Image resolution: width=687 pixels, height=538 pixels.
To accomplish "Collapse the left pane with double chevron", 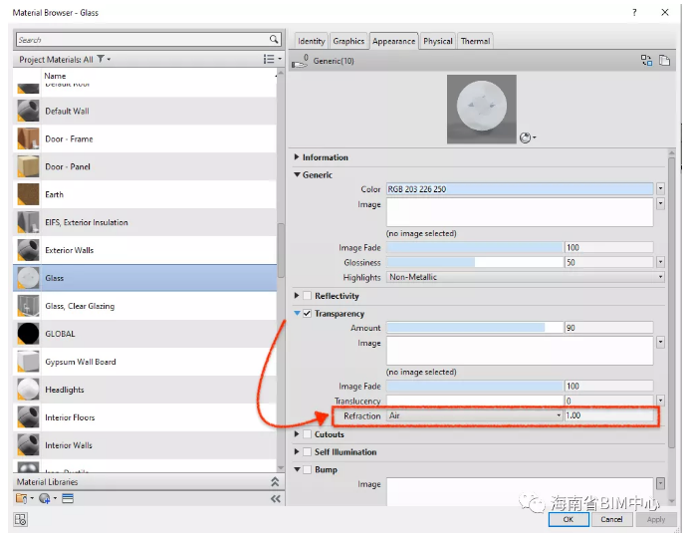I will [x=276, y=498].
